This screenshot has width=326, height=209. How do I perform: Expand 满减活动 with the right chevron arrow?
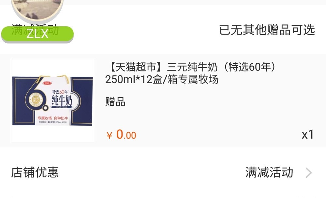[309, 173]
